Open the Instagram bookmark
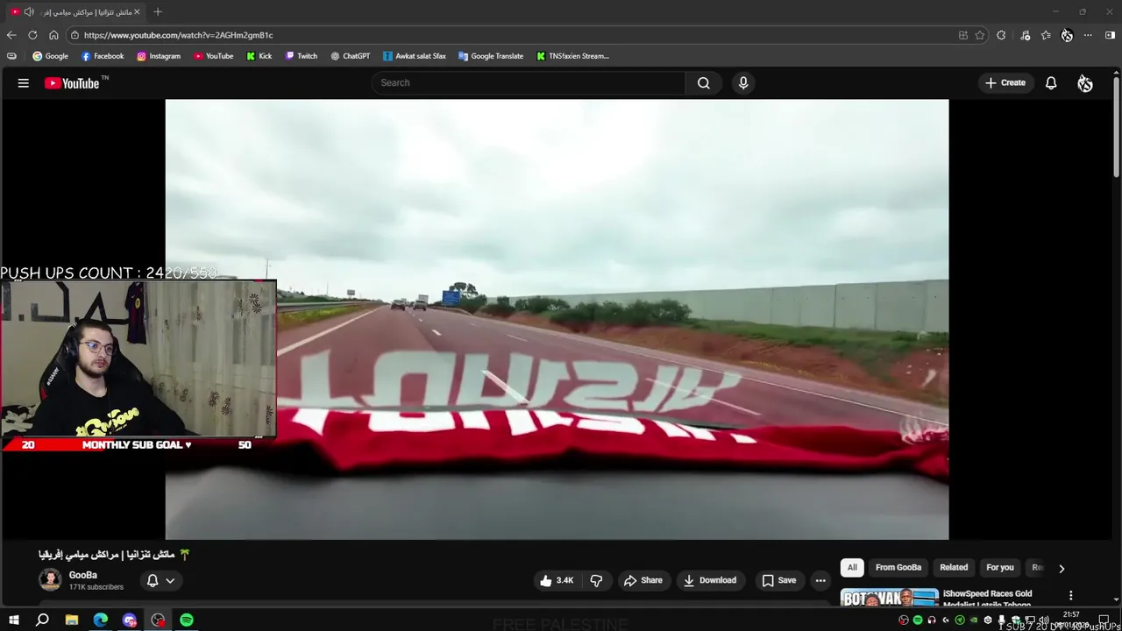The height and width of the screenshot is (631, 1122). coord(159,56)
